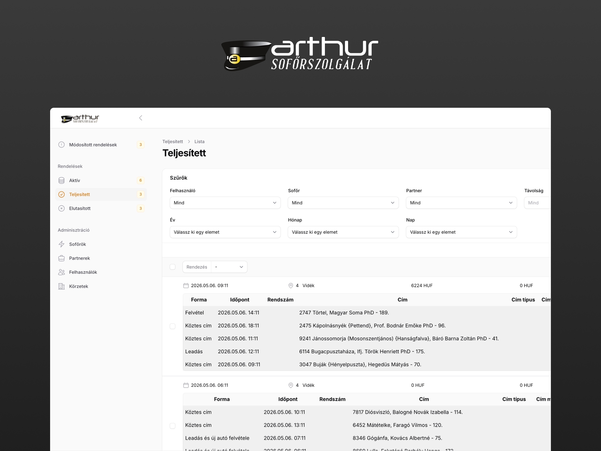This screenshot has width=601, height=451.
Task: Toggle the select-all checkbox beside Rendezés
Action: tap(172, 267)
